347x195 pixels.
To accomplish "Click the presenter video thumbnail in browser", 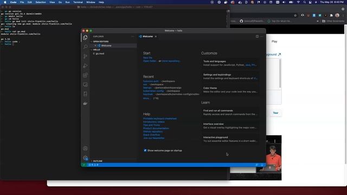I will [273, 158].
